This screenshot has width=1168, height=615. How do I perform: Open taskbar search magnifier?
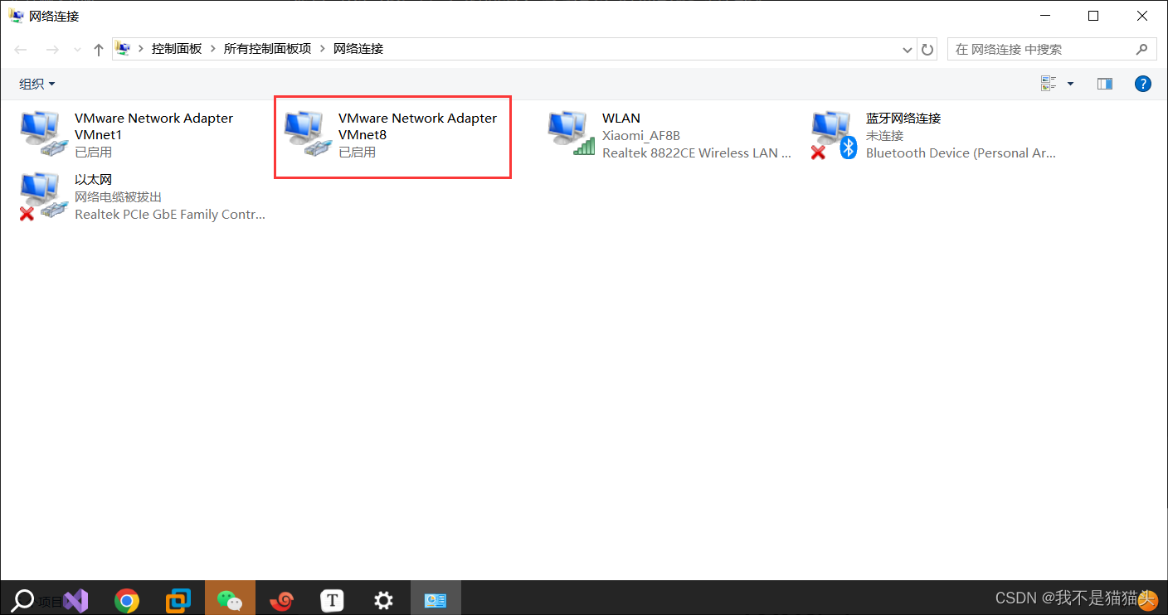pos(23,599)
